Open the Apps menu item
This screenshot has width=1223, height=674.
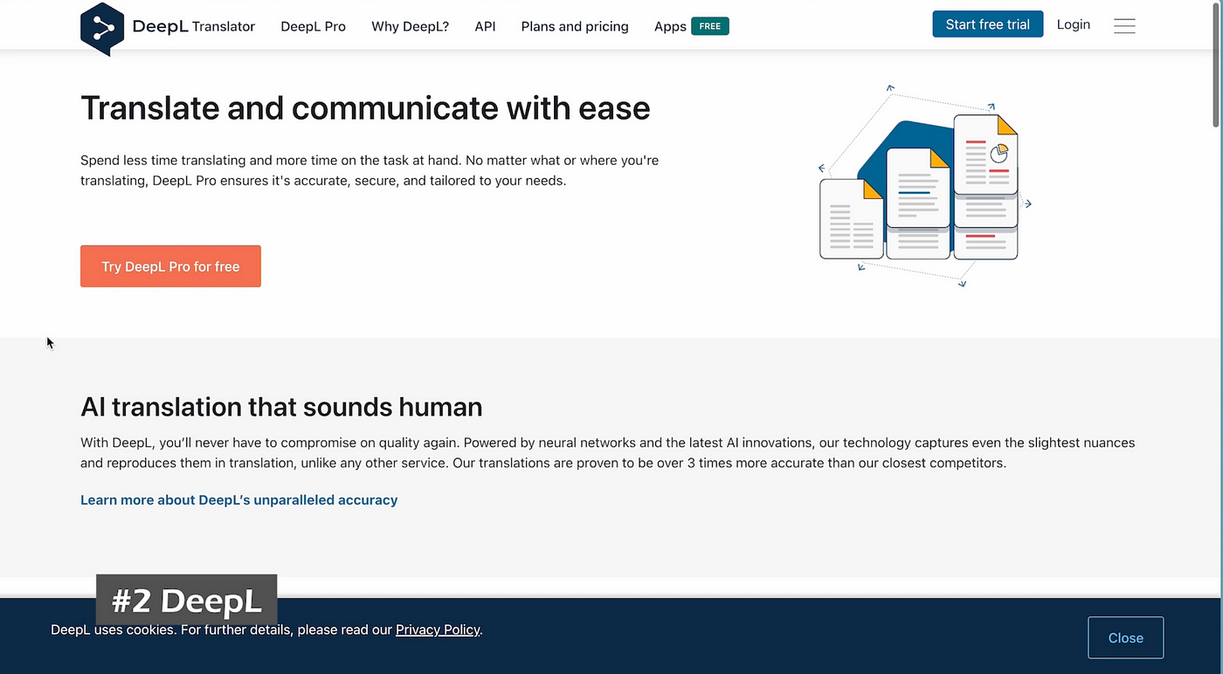[x=670, y=26]
